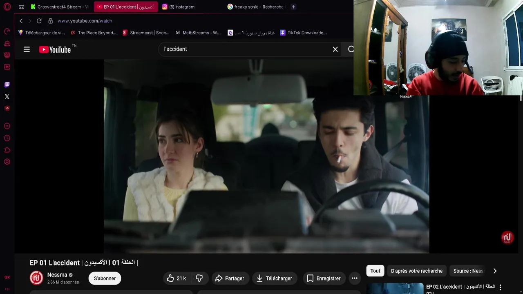Viewport: 523px width, 294px height.
Task: Click the video title EP 01 L'accident
Action: (x=84, y=263)
